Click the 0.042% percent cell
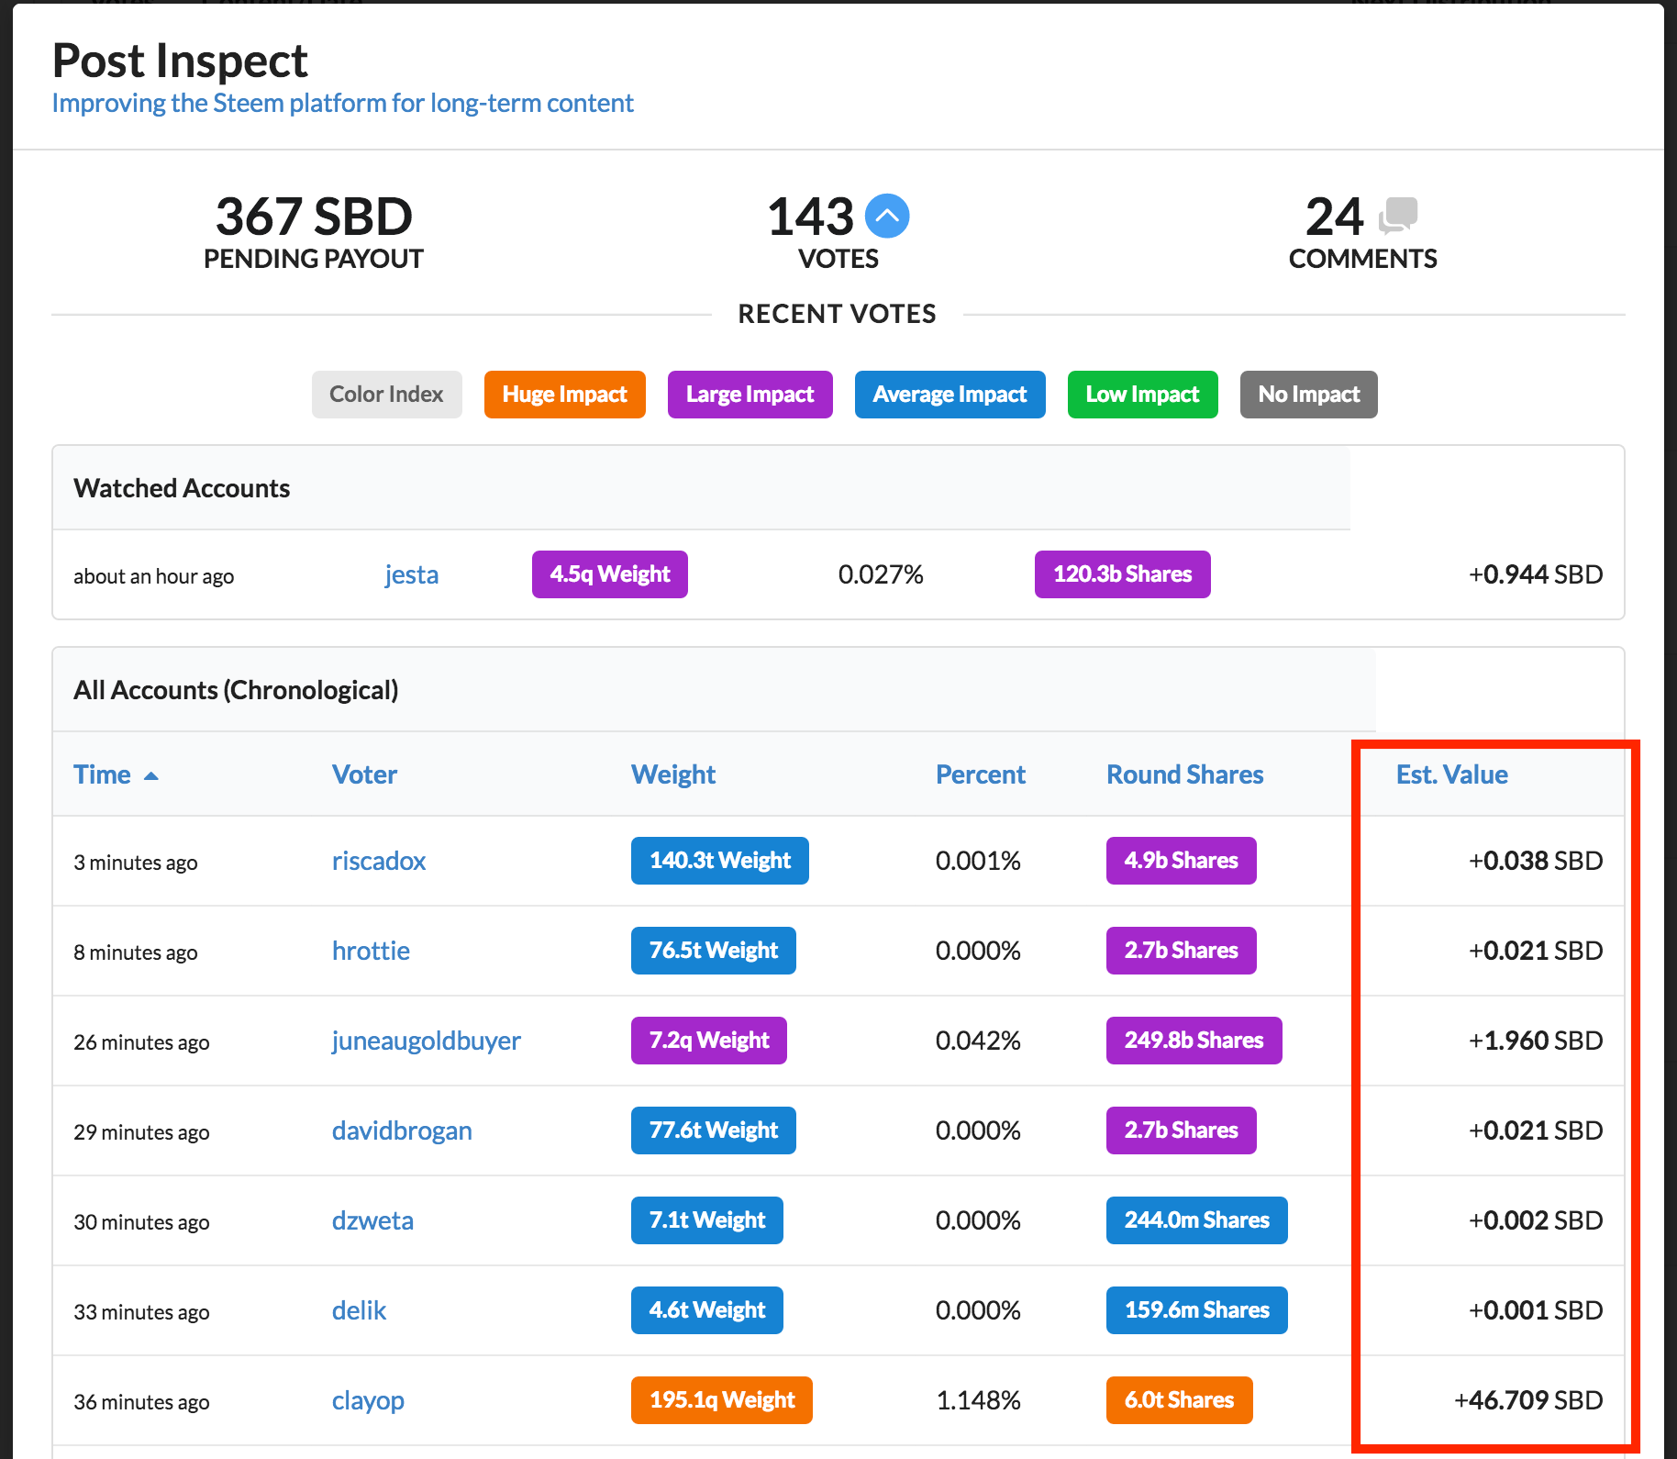The width and height of the screenshot is (1677, 1459). click(978, 1041)
